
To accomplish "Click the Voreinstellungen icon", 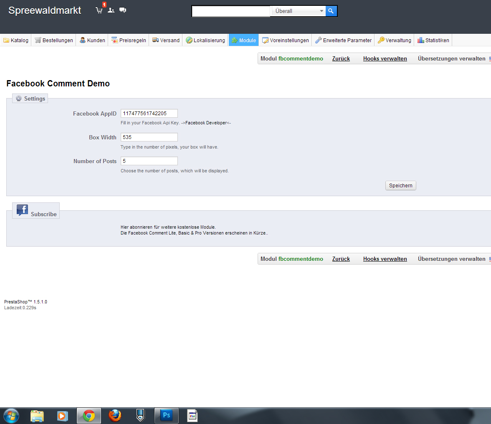I will pos(265,40).
